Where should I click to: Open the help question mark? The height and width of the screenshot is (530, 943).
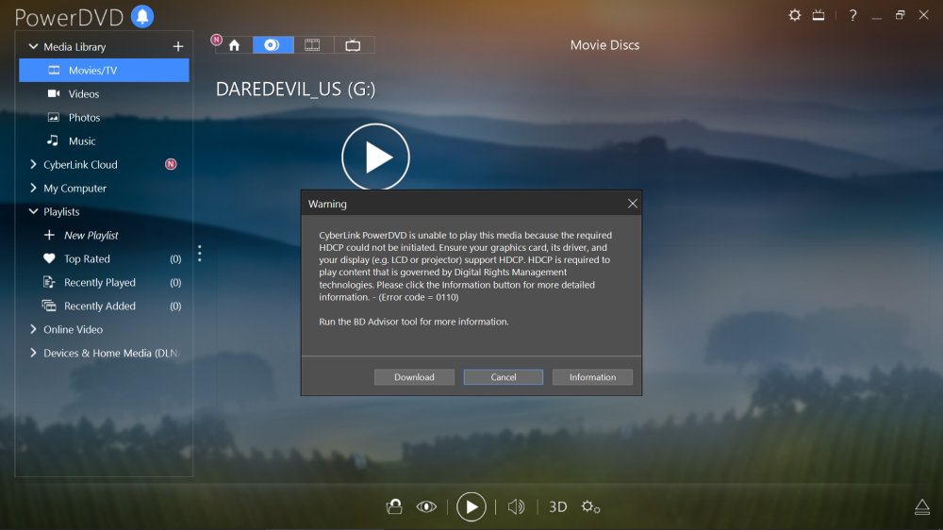coord(852,15)
